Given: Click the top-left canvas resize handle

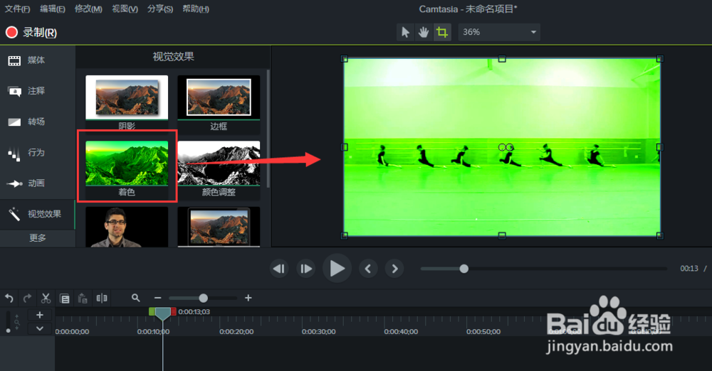Looking at the screenshot, I should (344, 58).
